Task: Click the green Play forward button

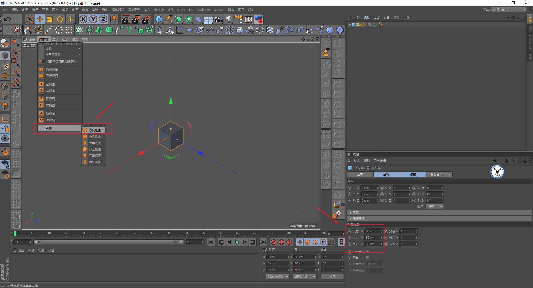Action: [x=237, y=242]
